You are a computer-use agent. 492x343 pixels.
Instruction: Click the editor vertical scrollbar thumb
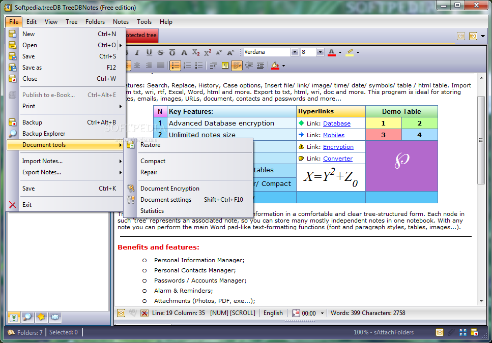click(x=481, y=140)
